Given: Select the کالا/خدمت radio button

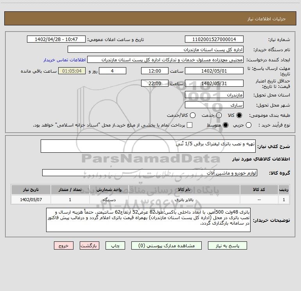Looking at the screenshot, I should (x=193, y=115).
